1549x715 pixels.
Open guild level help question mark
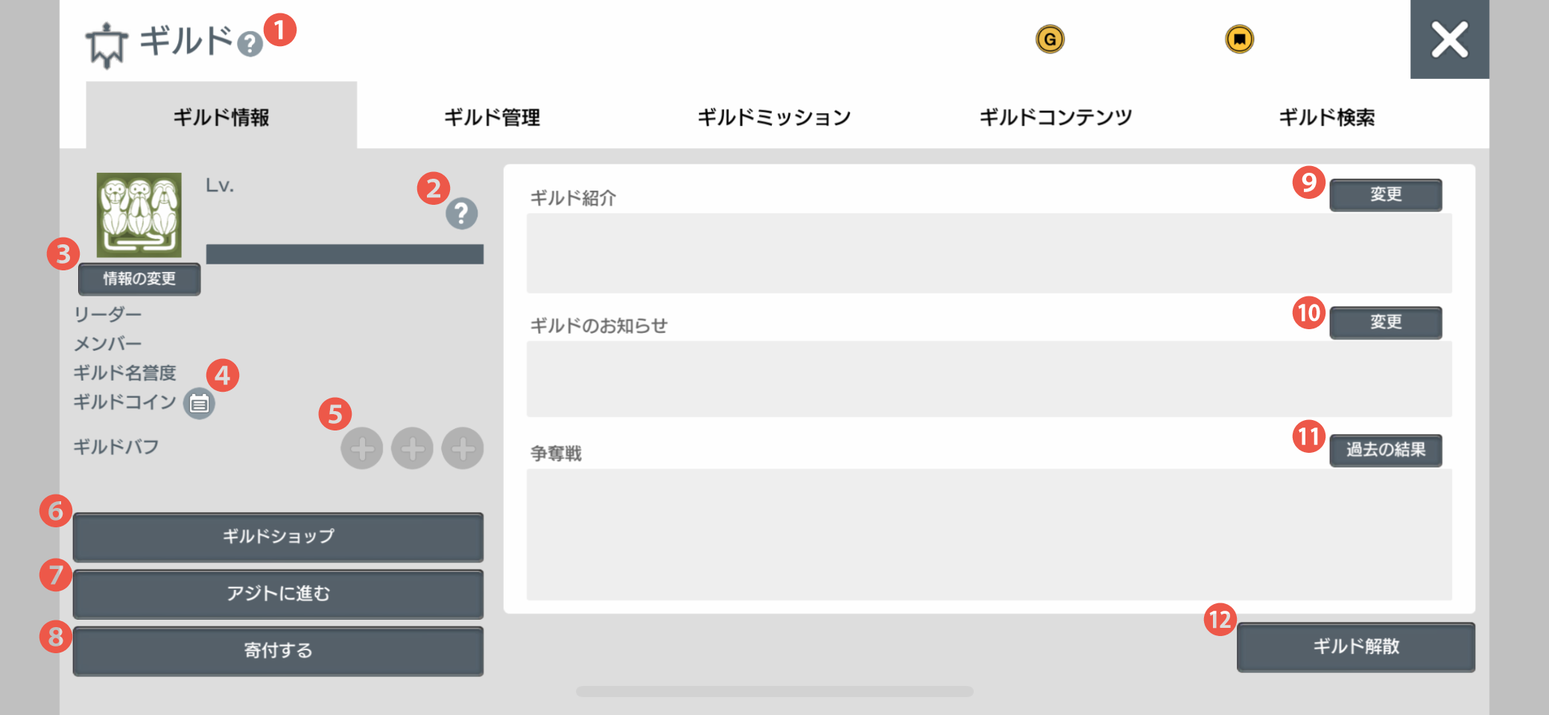pos(462,214)
